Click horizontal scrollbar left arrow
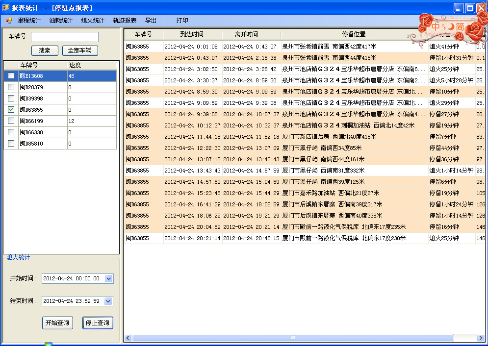Viewport: 488px width, 346px height. point(128,338)
